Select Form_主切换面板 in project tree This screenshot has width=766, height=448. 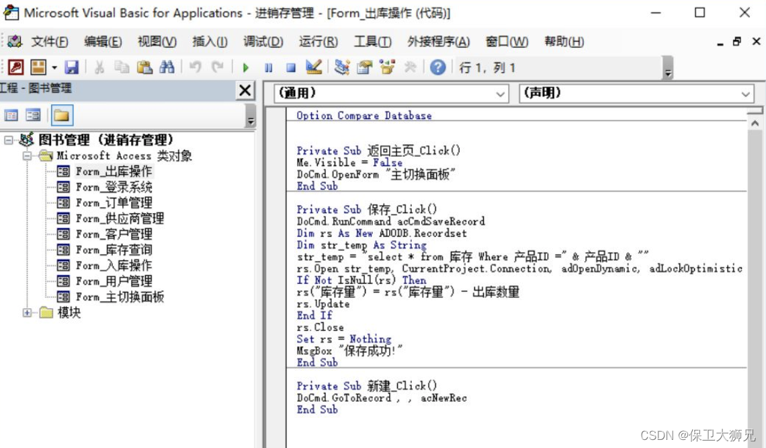click(120, 297)
